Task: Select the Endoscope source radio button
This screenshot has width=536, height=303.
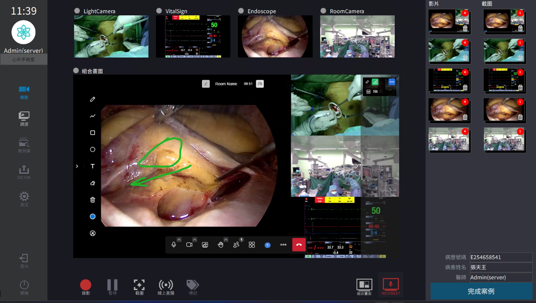Action: [241, 11]
